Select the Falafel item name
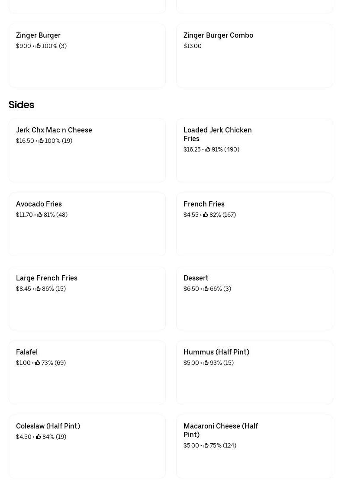Viewport: 348px width, 480px height. (x=27, y=352)
